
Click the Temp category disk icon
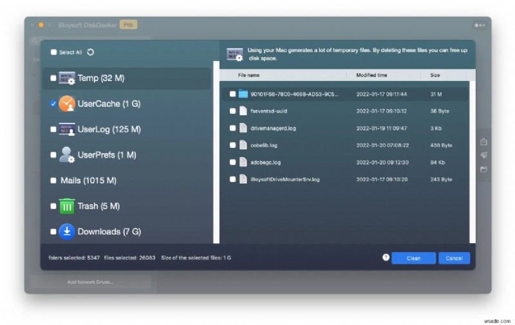(x=67, y=78)
